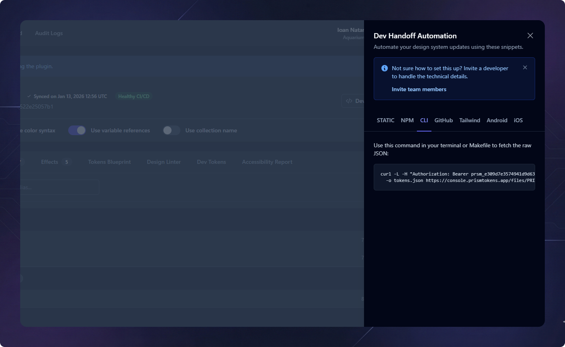Enable the Use collection name toggle

171,130
